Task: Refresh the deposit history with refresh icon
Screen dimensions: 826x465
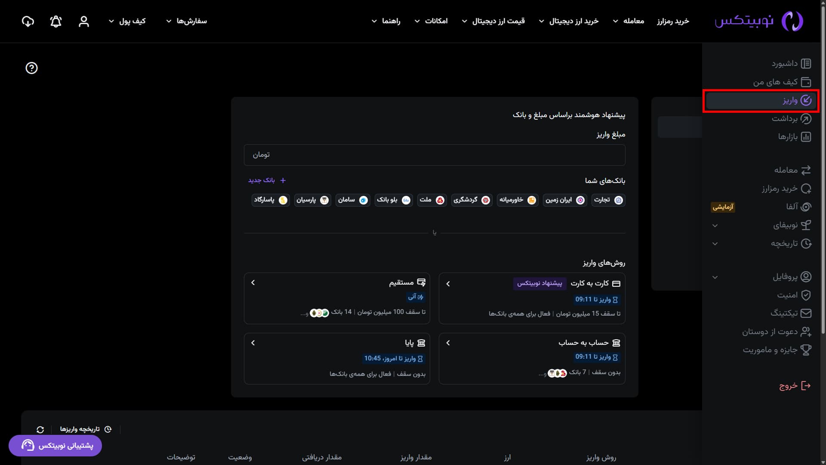Action: [x=40, y=429]
